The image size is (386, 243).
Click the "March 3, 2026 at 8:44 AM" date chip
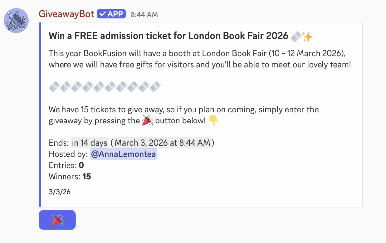[x=162, y=143]
